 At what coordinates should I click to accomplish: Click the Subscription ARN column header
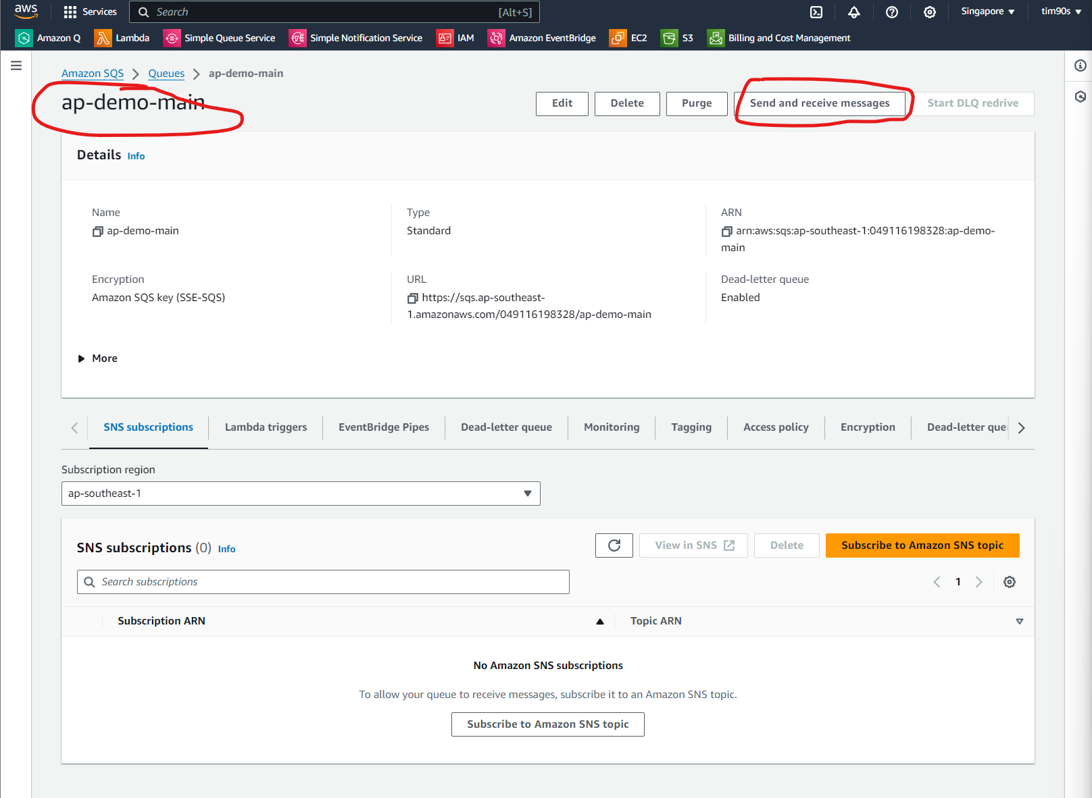(x=162, y=621)
